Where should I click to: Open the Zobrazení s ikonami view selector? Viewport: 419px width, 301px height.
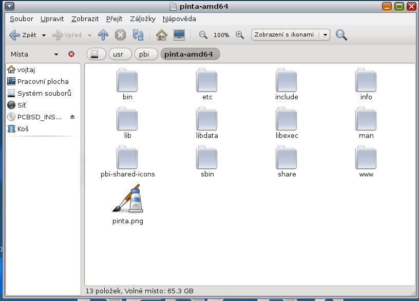(x=290, y=35)
